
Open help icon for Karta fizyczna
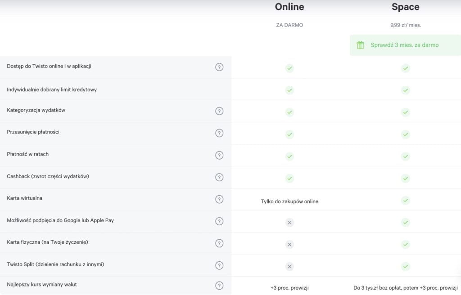coord(219,243)
